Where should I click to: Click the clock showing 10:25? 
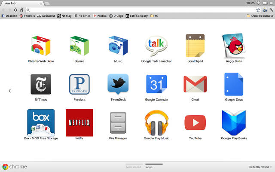[250, 3]
